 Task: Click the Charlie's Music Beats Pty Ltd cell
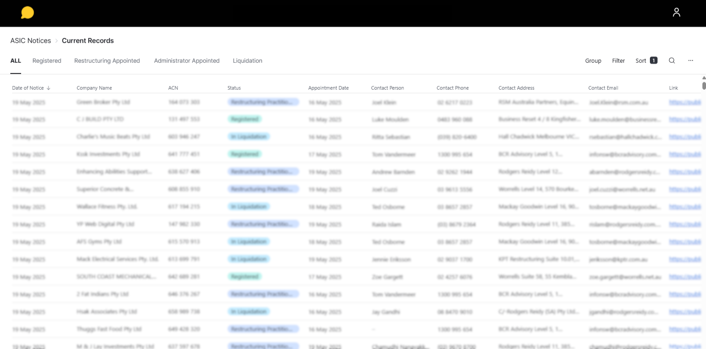click(113, 137)
